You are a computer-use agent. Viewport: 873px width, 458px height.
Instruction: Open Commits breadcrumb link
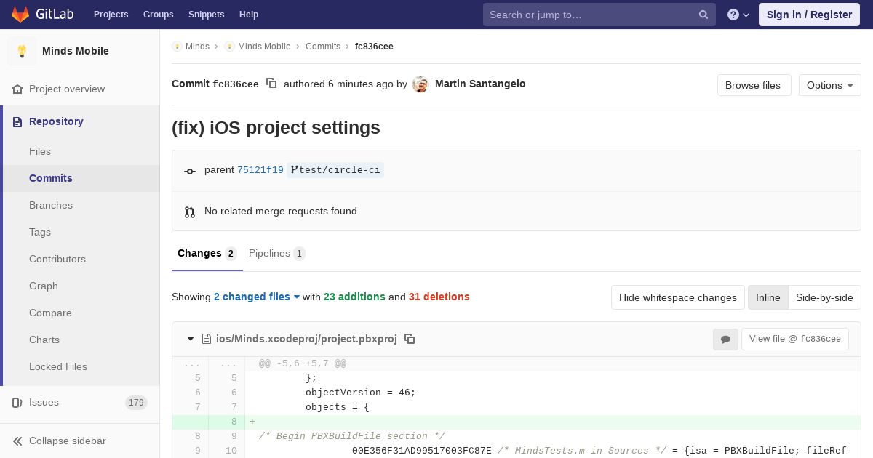(x=323, y=47)
